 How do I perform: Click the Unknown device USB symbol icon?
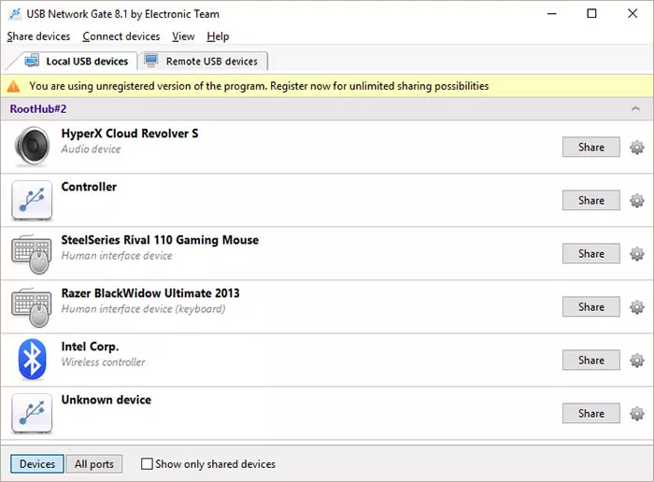point(32,413)
